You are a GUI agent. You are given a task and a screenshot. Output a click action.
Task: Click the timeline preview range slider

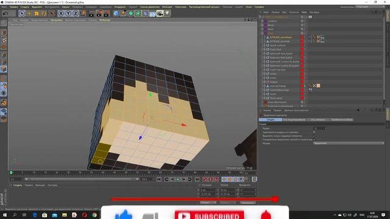pos(81,179)
